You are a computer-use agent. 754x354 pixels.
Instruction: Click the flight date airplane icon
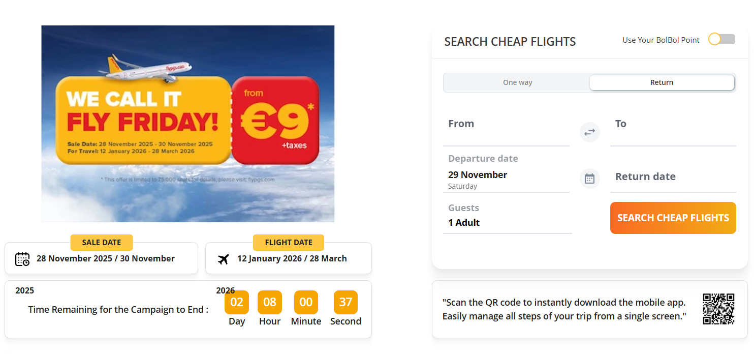[x=223, y=259]
